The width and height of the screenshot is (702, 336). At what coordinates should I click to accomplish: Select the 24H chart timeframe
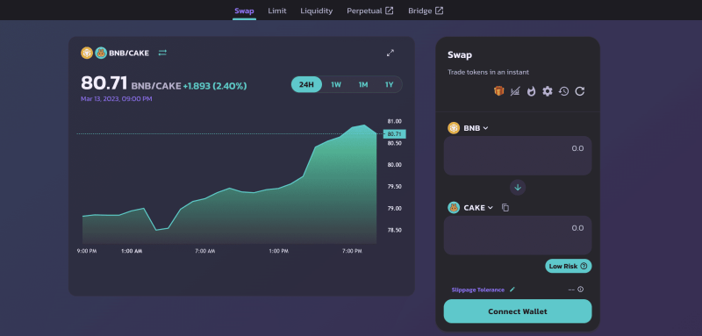(306, 84)
